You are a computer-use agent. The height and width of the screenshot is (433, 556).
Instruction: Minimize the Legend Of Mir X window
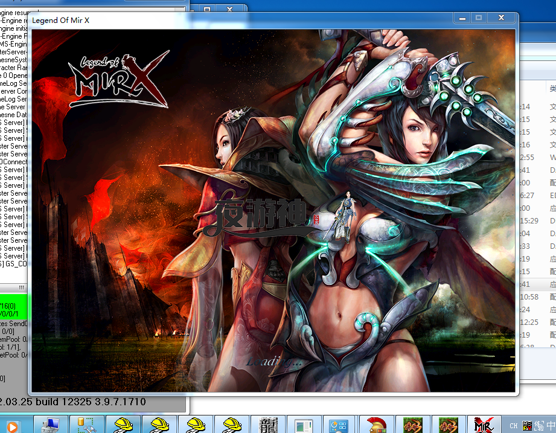pos(462,18)
